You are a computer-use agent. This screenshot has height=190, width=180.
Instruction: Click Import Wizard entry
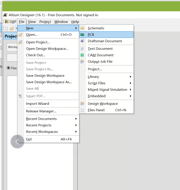(48, 104)
